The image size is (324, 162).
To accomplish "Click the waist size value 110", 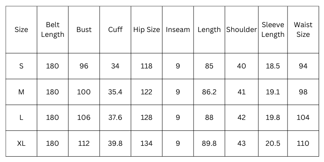I will click(x=303, y=143).
